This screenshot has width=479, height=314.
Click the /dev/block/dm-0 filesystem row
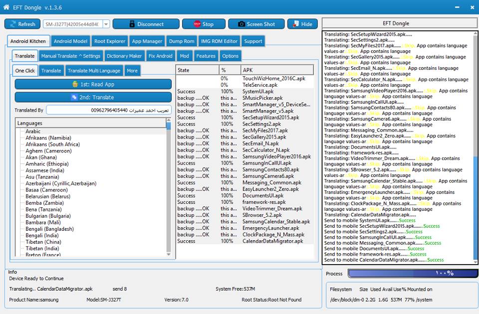(381, 300)
